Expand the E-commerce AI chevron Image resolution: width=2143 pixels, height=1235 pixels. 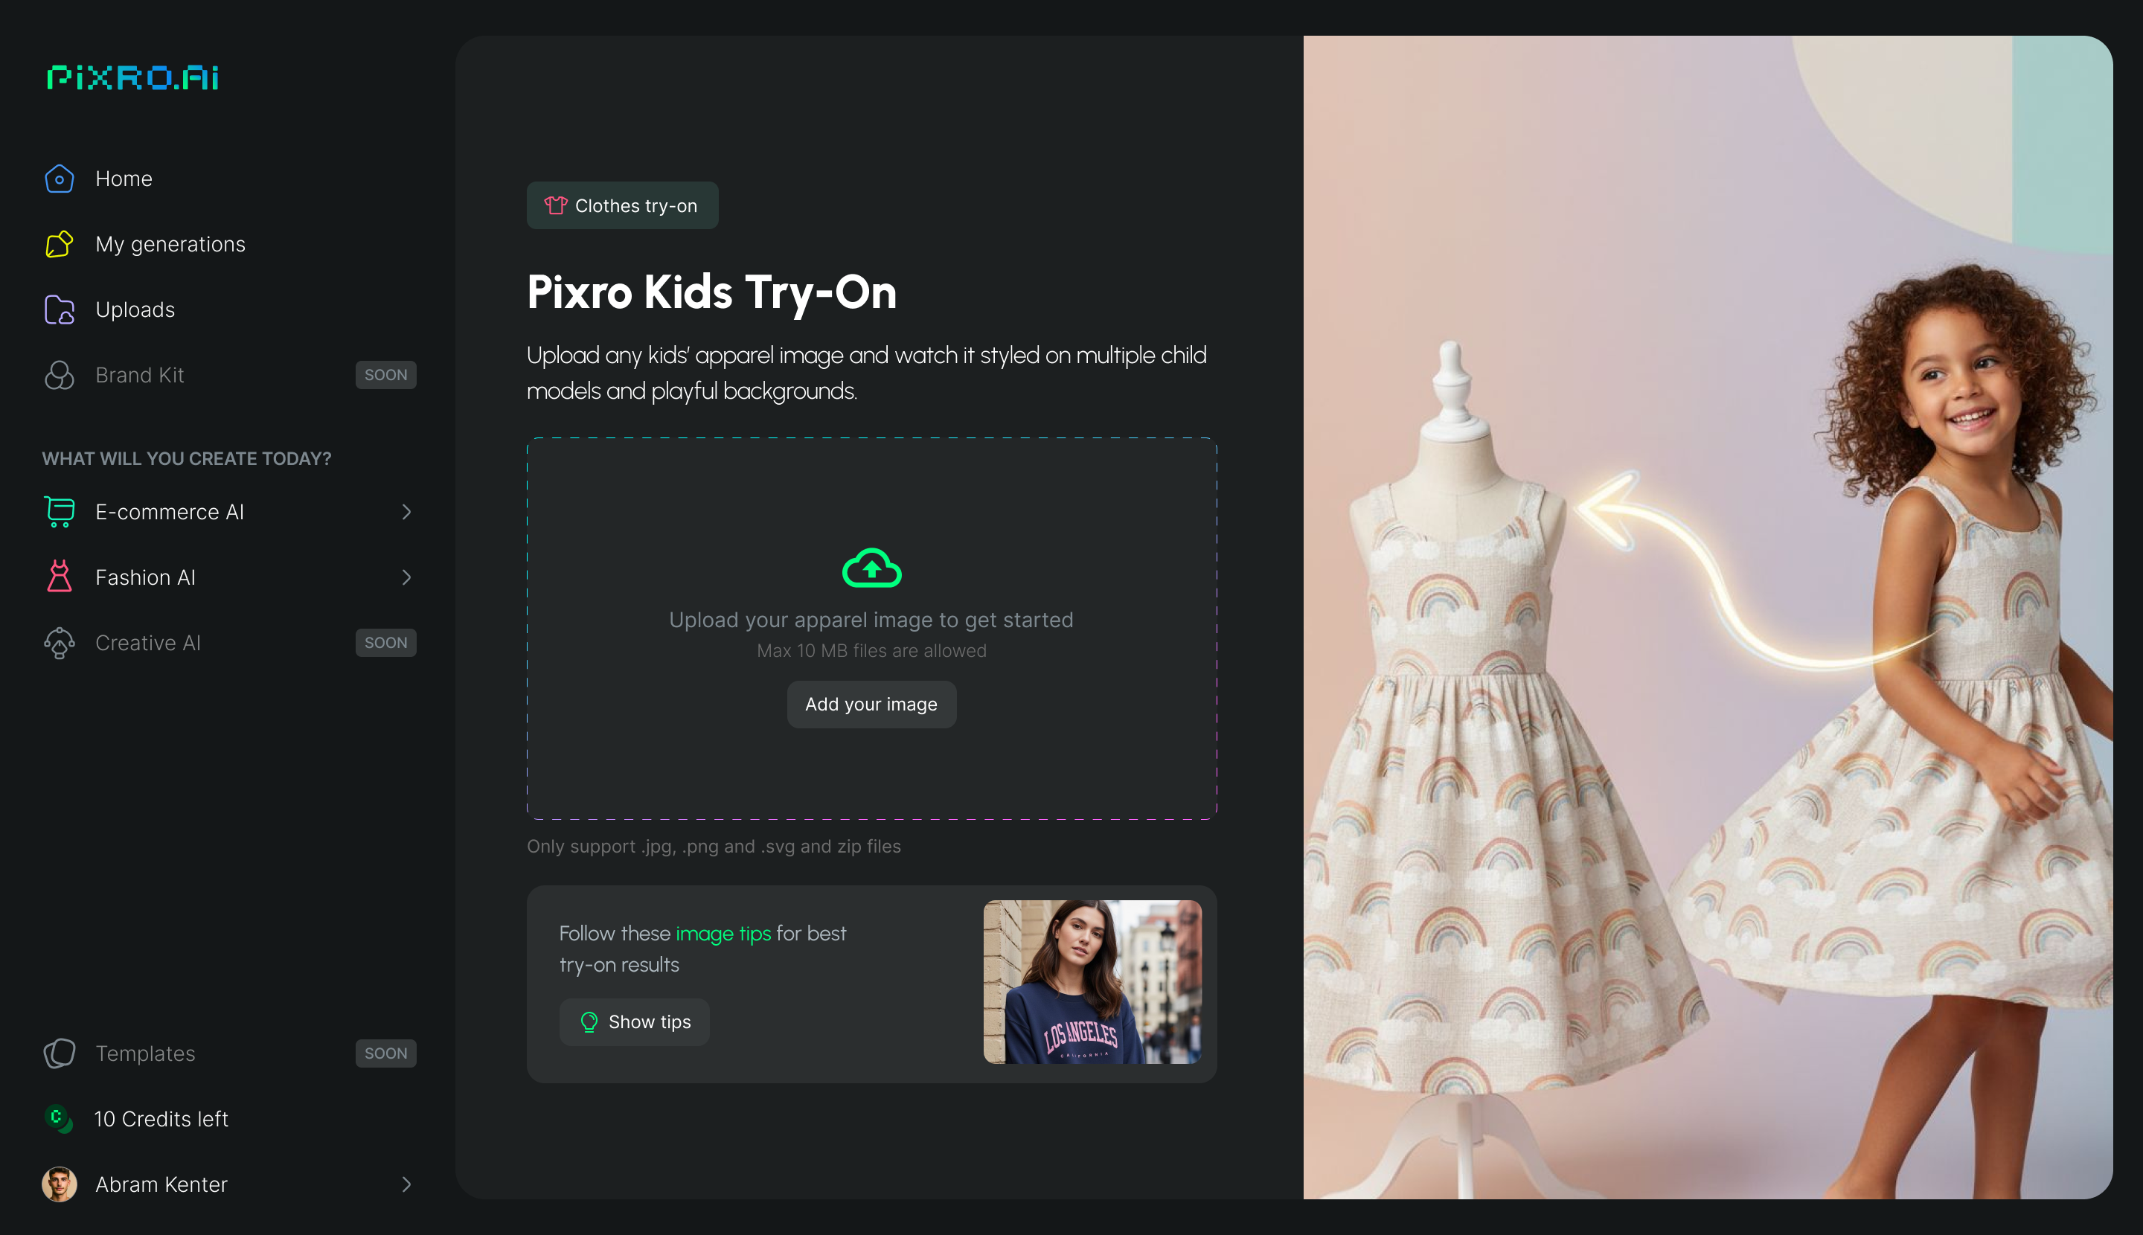point(406,511)
